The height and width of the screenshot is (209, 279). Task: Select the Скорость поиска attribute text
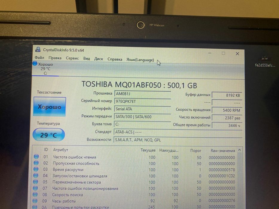tap(68, 195)
